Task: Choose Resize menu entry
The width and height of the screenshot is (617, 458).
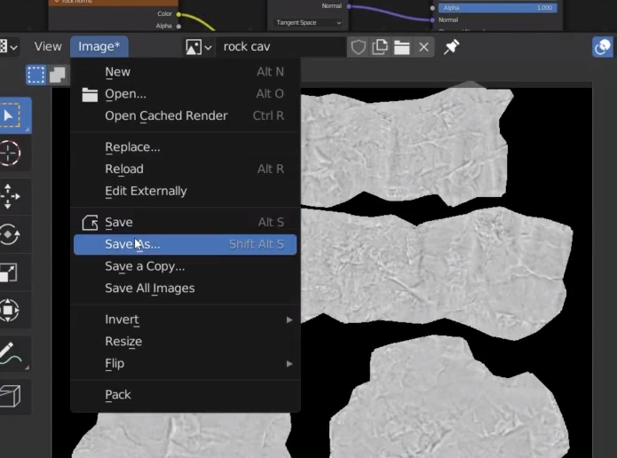Action: [x=185, y=341]
